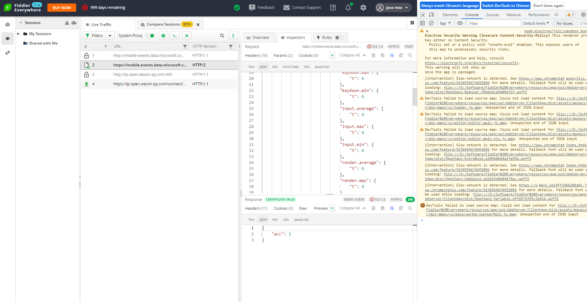Select Text view in the response body
Screen dimensions: 587x302
click(251, 220)
